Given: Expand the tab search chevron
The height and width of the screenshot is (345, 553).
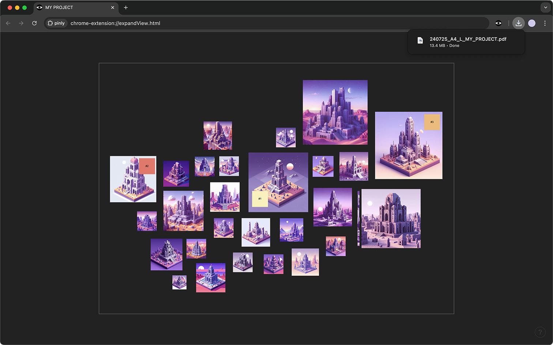Looking at the screenshot, I should coord(545,7).
